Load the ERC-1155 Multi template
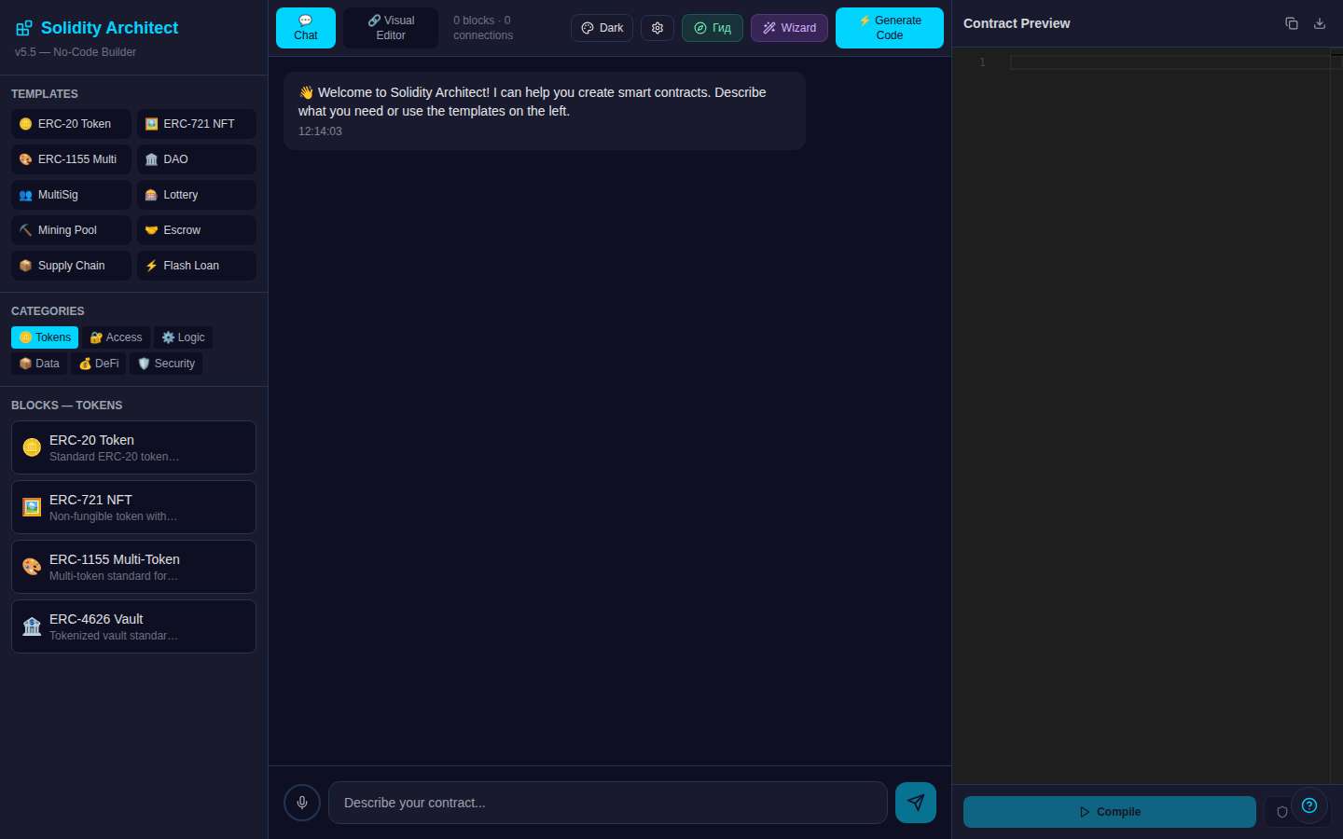Image resolution: width=1343 pixels, height=839 pixels. tap(71, 159)
